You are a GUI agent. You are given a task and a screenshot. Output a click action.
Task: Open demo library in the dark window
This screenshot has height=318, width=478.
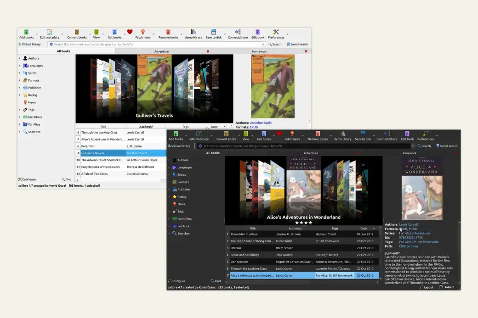point(343,136)
